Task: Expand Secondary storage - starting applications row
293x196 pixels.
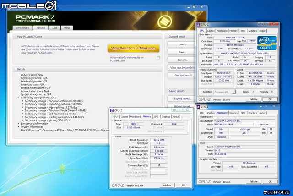Action: pyautogui.click(x=22, y=117)
